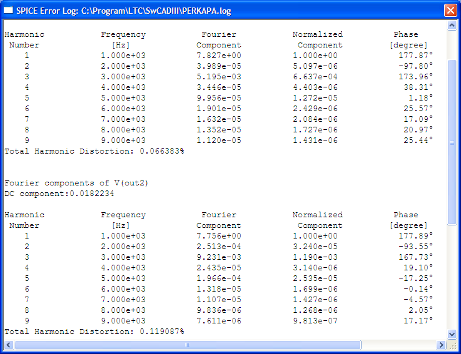
Task: Click phase value -93.55°
Action: (416, 246)
